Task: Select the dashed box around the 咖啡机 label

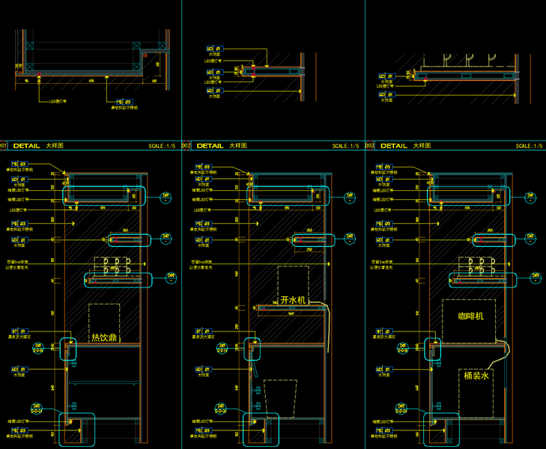Action: pyautogui.click(x=469, y=321)
